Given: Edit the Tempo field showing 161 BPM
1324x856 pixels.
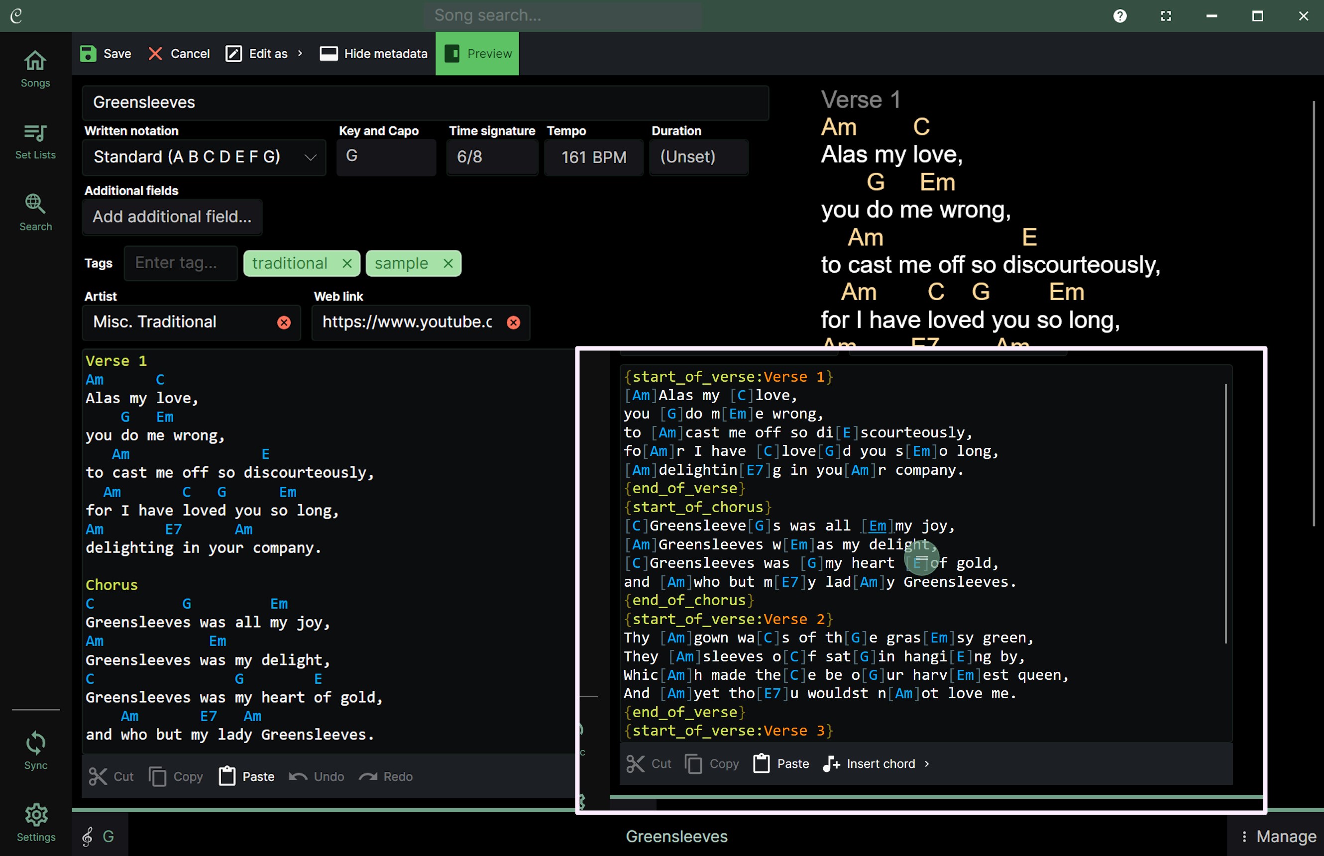Looking at the screenshot, I should click(594, 157).
